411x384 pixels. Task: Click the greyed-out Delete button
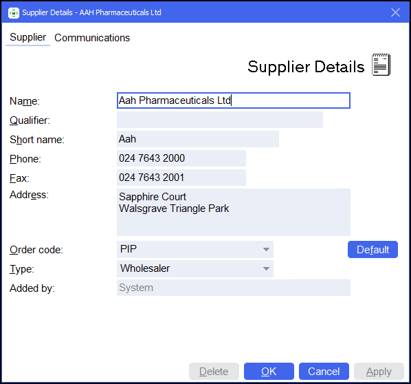click(x=214, y=371)
